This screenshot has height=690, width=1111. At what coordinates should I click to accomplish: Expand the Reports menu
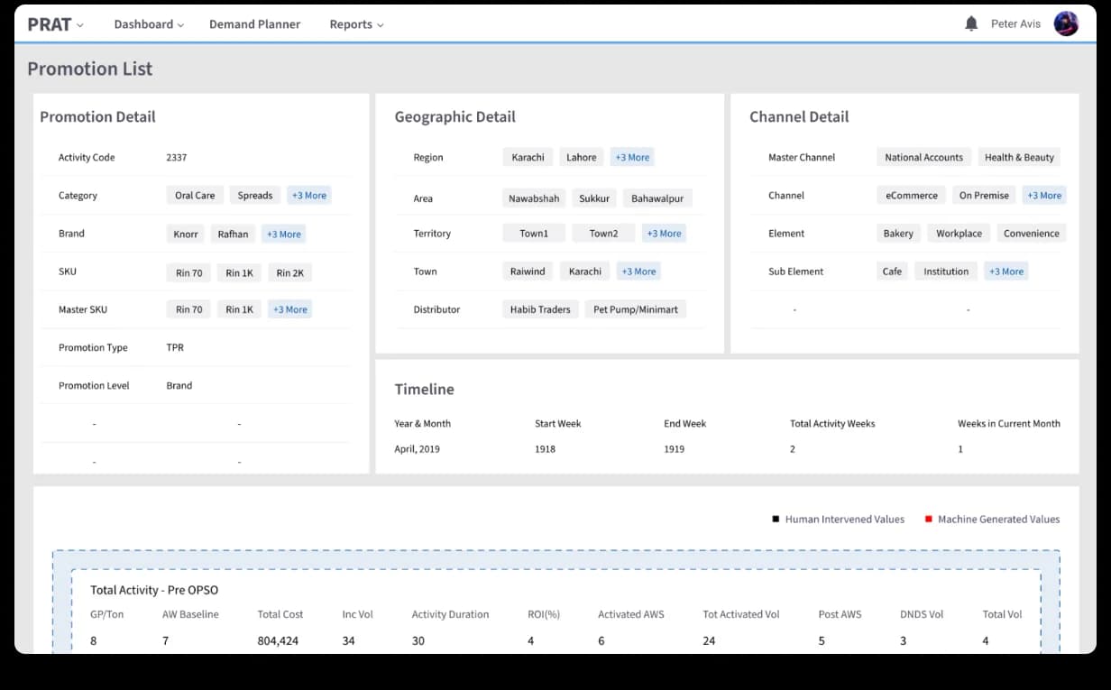pos(356,24)
